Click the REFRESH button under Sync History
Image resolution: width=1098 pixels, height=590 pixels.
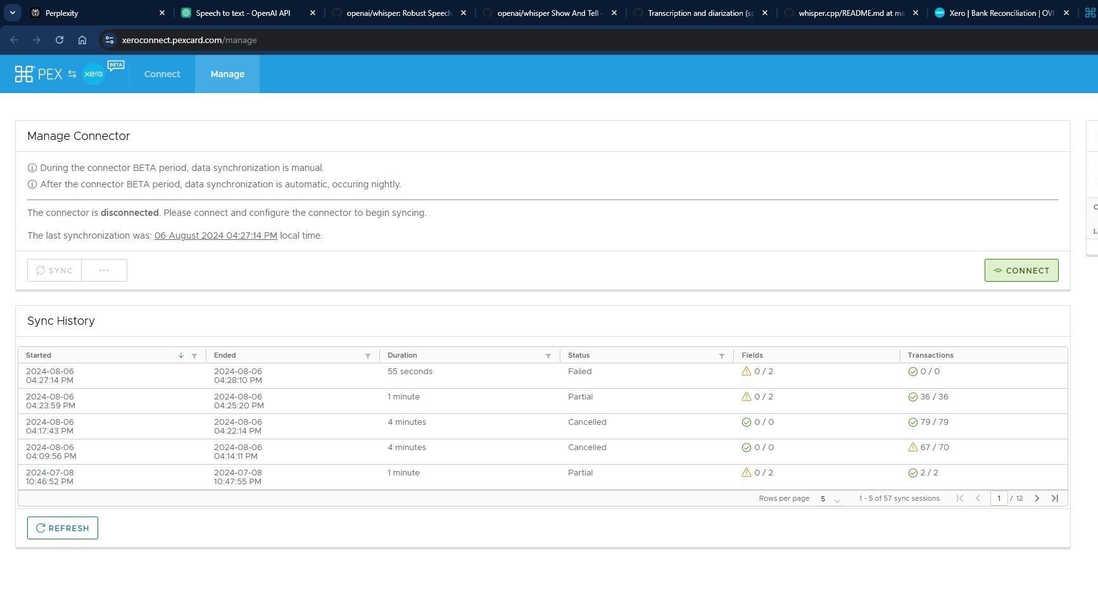point(63,528)
